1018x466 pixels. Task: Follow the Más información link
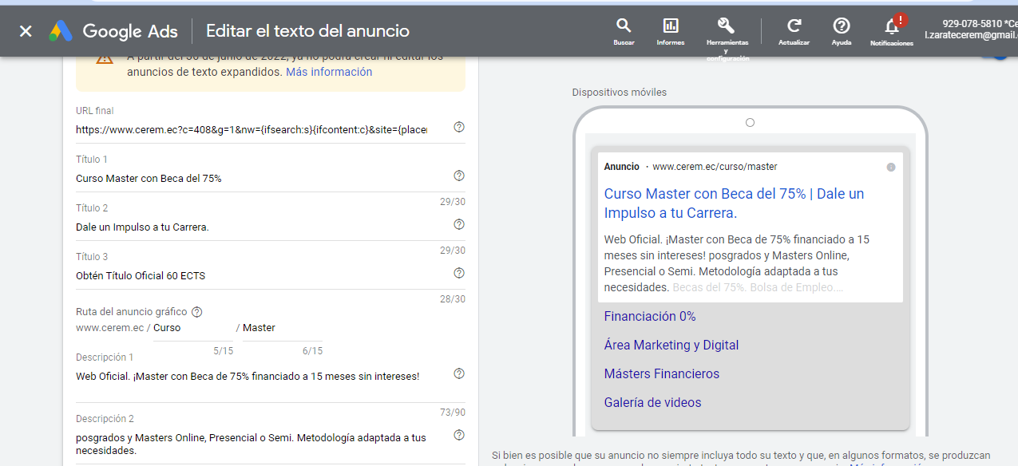(x=329, y=72)
